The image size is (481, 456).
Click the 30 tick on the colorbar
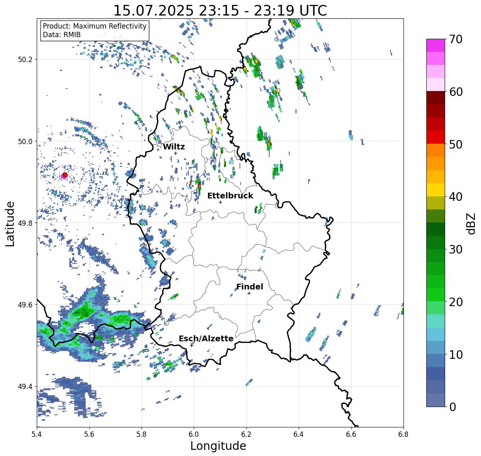click(x=456, y=249)
